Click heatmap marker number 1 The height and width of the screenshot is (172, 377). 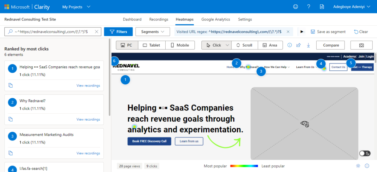125,80
